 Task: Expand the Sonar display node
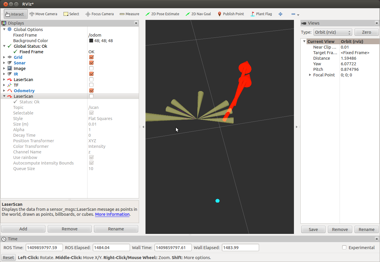pyautogui.click(x=4, y=63)
